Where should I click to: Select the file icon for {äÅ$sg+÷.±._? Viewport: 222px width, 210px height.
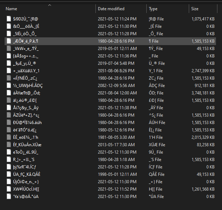(9, 56)
